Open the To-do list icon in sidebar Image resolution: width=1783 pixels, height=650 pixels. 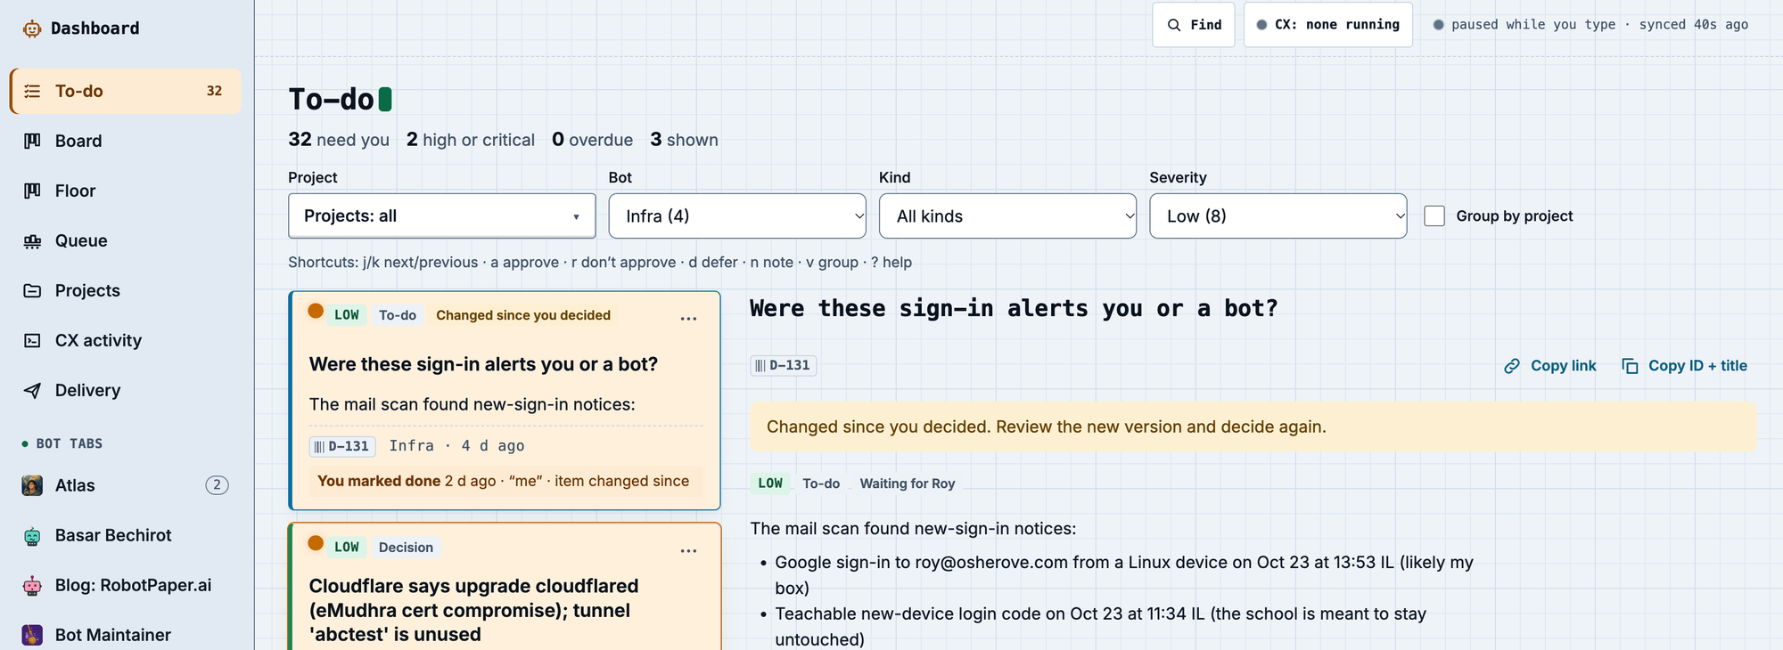32,91
